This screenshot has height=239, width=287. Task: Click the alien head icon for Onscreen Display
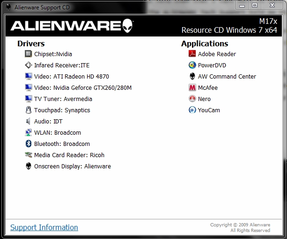29,166
